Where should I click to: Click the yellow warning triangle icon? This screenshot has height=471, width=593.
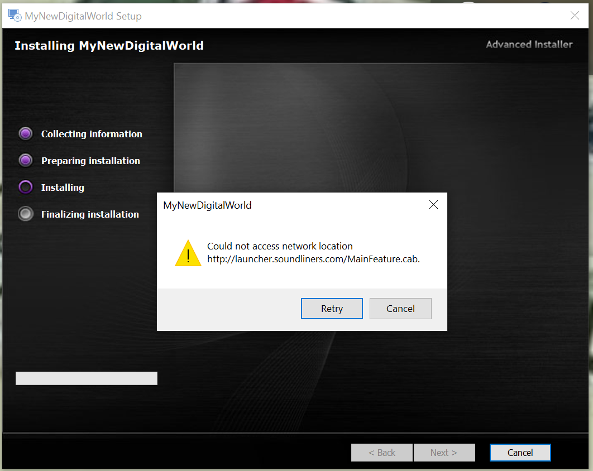click(188, 253)
